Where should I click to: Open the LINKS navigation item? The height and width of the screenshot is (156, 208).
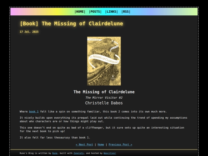[111, 12]
